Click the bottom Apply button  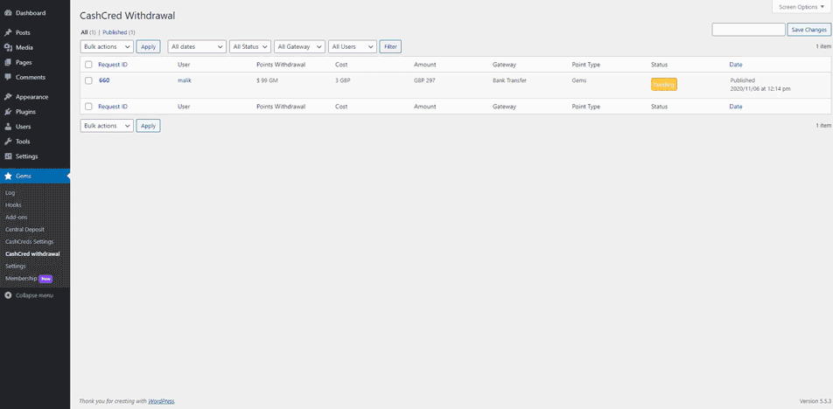[148, 126]
